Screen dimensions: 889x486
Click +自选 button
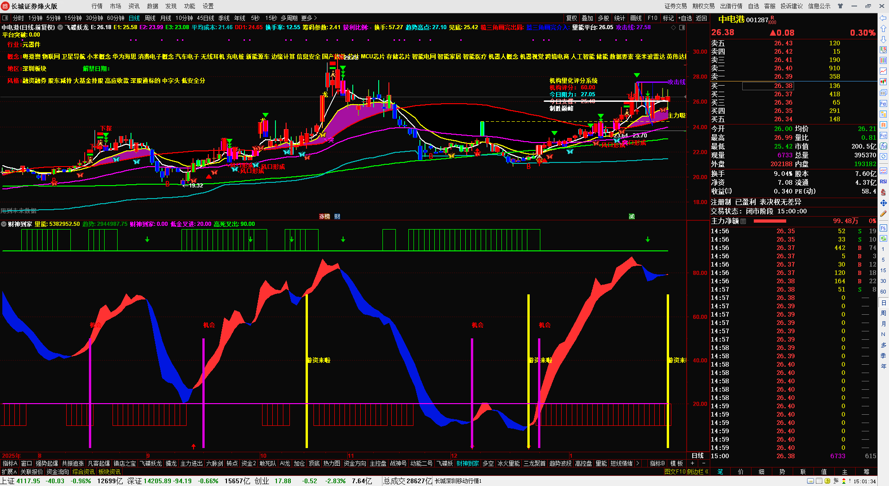click(685, 18)
